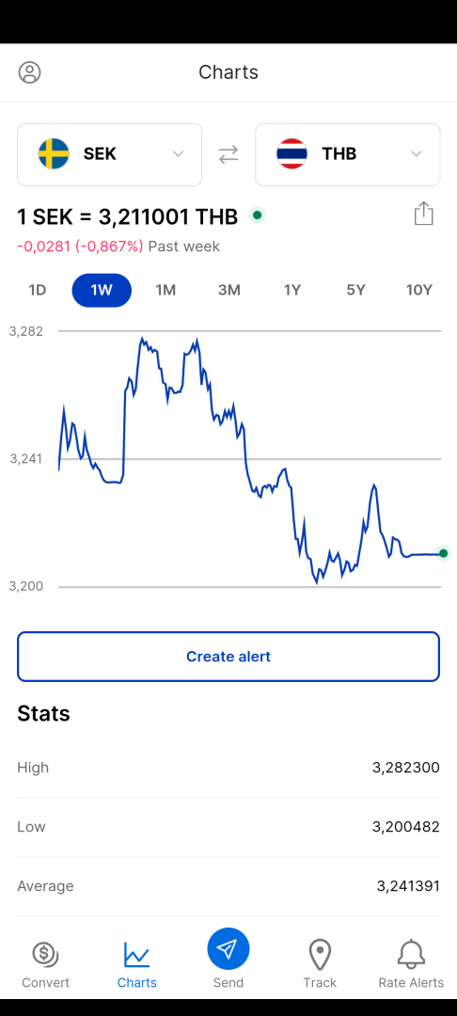Switch chart to 3M range
Viewport: 457px width, 1016px height.
click(x=229, y=290)
